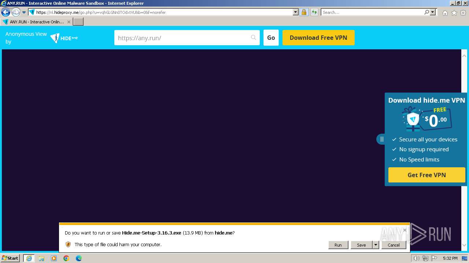
Task: Click 'Download hide.me VPN' heading
Action: (426, 100)
